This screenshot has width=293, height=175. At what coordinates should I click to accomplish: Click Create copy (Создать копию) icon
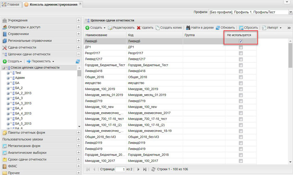point(158,28)
